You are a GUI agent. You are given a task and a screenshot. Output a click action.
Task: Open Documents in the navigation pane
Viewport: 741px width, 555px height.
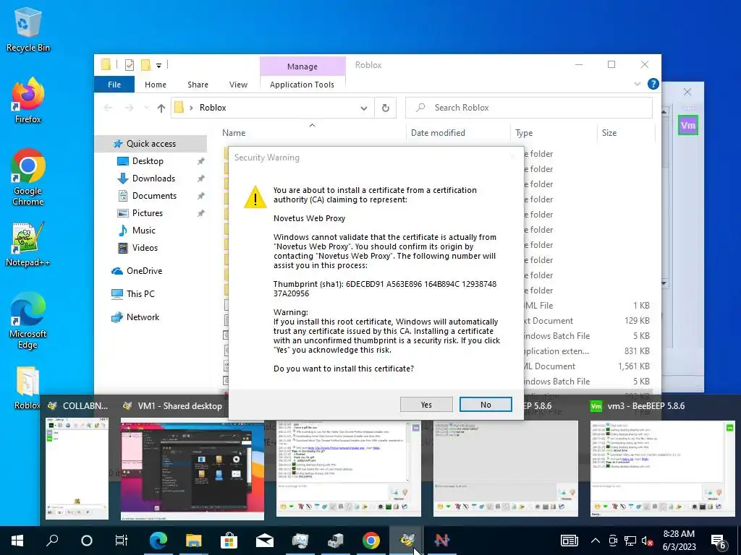click(x=155, y=196)
